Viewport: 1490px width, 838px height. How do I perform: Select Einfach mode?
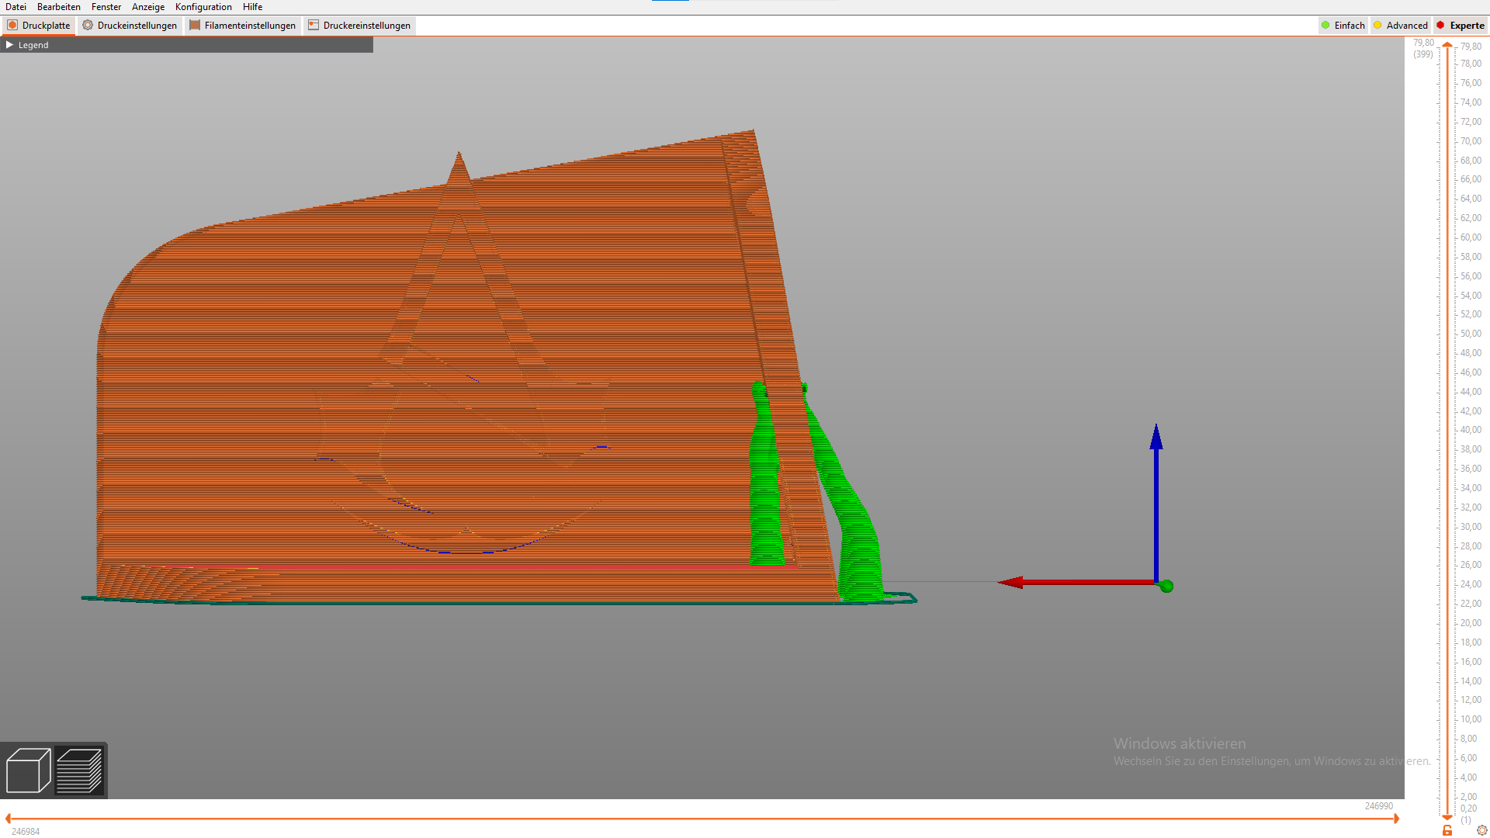[x=1343, y=25]
